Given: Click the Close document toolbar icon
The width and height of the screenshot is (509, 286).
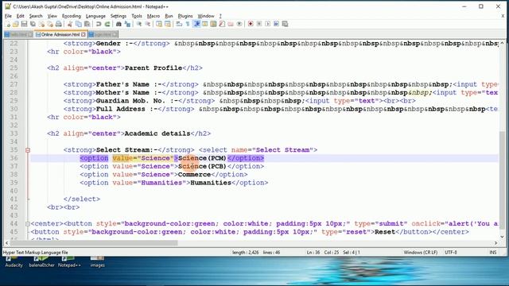Looking at the screenshot, I should [41, 24].
